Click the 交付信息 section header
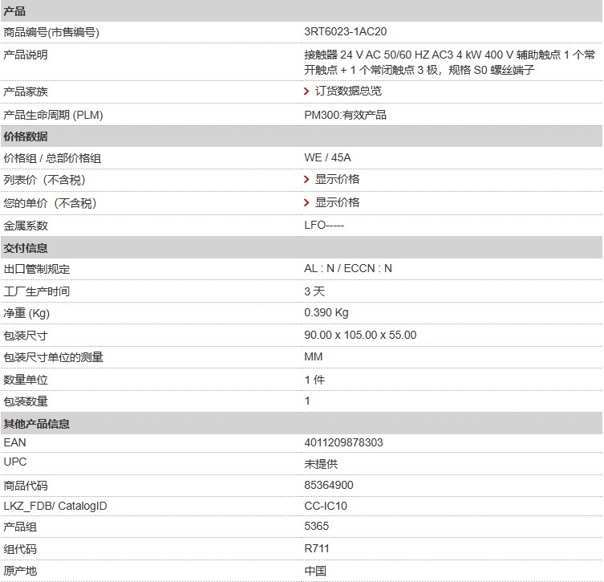Image resolution: width=604 pixels, height=582 pixels. coord(26,248)
